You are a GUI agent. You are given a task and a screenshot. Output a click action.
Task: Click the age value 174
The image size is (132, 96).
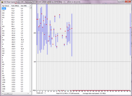coord(3,11)
